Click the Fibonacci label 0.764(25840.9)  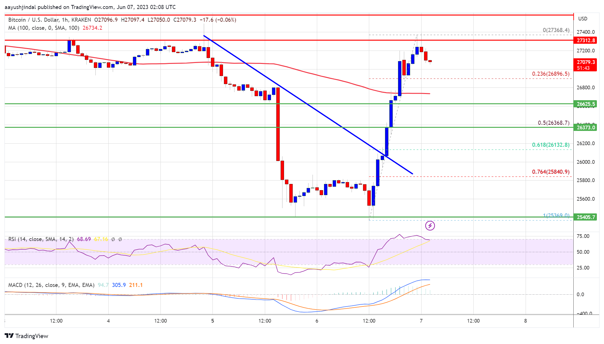551,172
